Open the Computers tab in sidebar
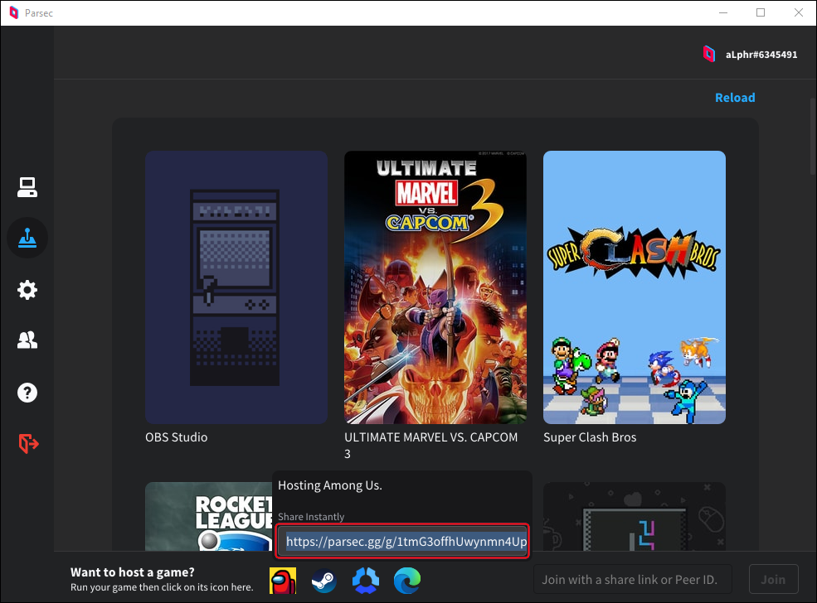 pyautogui.click(x=27, y=188)
